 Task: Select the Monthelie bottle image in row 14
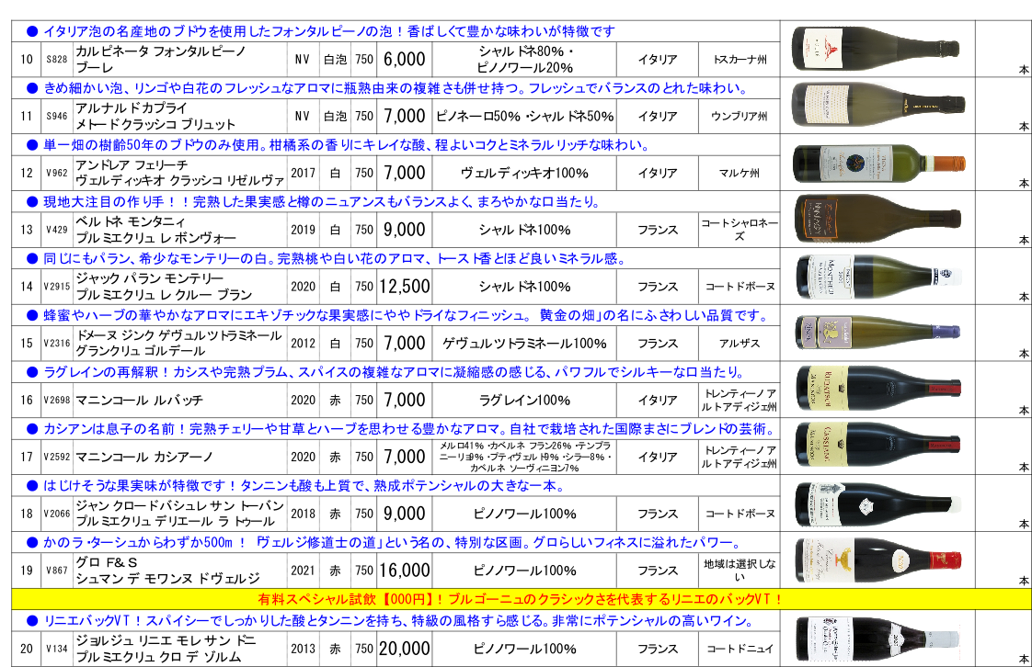(877, 274)
